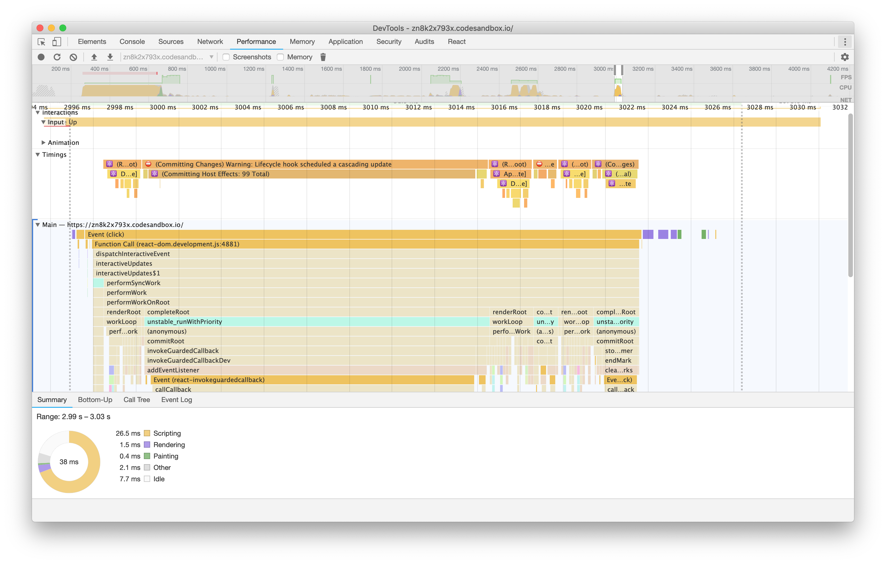
Task: Clear the recording with the block icon
Action: 74,57
